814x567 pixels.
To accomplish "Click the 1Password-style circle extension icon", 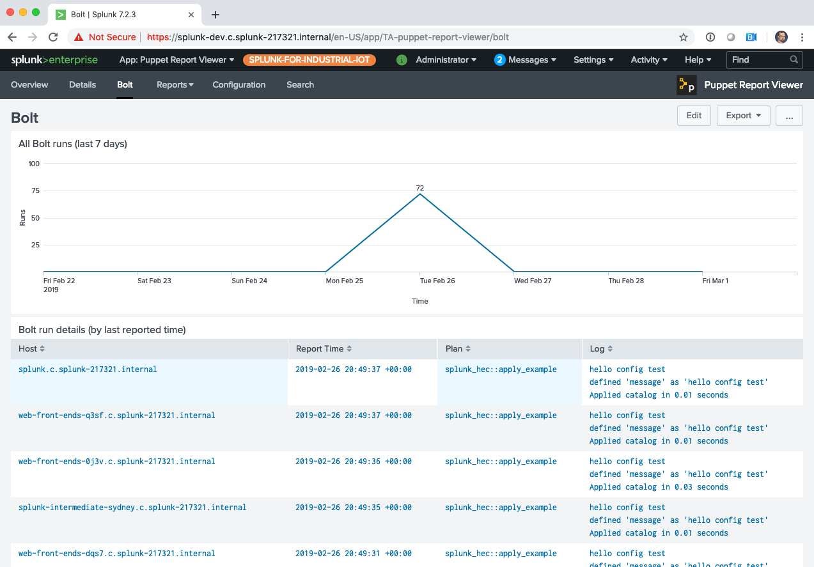I will click(710, 37).
